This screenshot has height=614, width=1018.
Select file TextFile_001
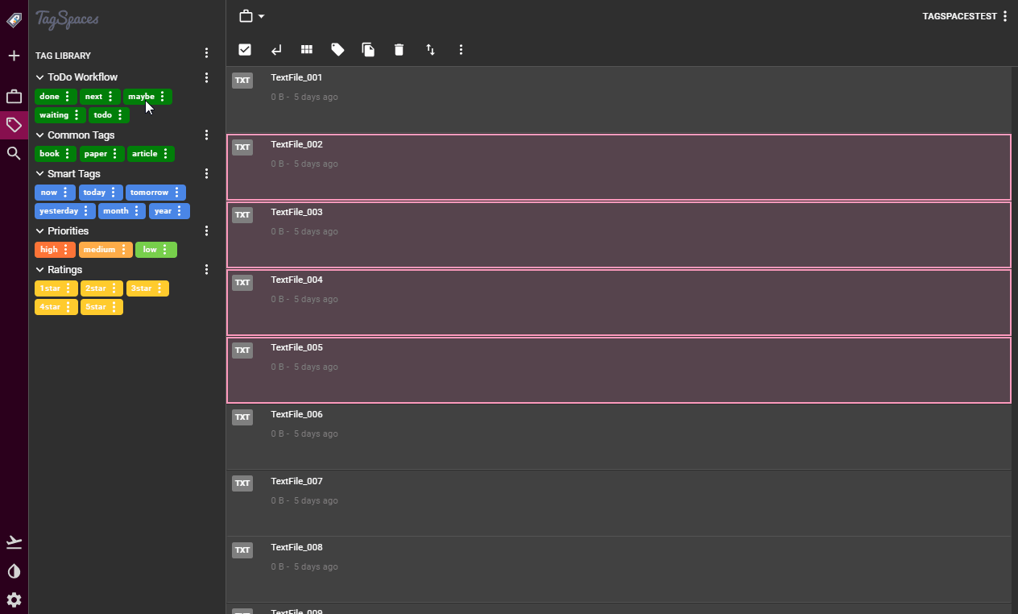(619, 100)
